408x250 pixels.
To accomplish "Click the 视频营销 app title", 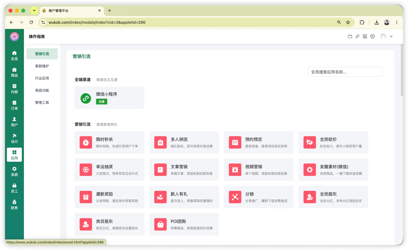I will tap(254, 167).
